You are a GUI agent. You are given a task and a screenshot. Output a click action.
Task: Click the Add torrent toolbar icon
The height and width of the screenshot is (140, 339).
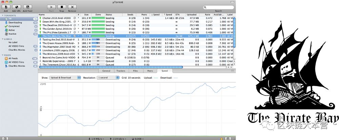click(x=6, y=7)
